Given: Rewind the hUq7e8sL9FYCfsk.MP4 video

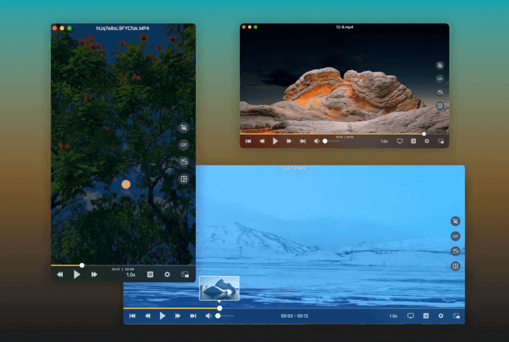Looking at the screenshot, I should tap(60, 274).
